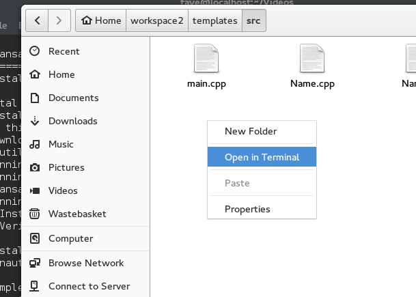
Task: Click the home icon inside Home breadcrumb
Action: 87,20
